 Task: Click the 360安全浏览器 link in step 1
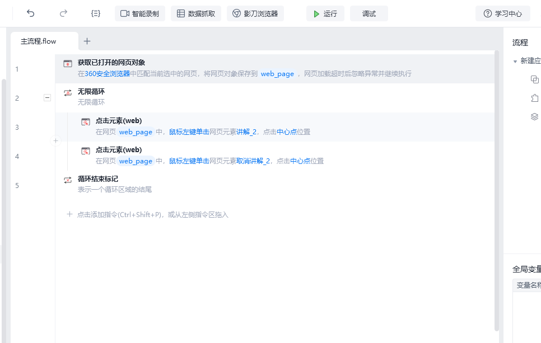(108, 74)
